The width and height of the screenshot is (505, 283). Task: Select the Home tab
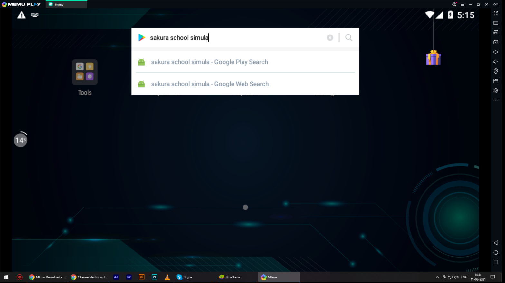66,5
